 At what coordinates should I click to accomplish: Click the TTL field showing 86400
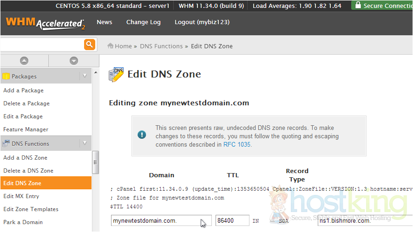pos(232,221)
